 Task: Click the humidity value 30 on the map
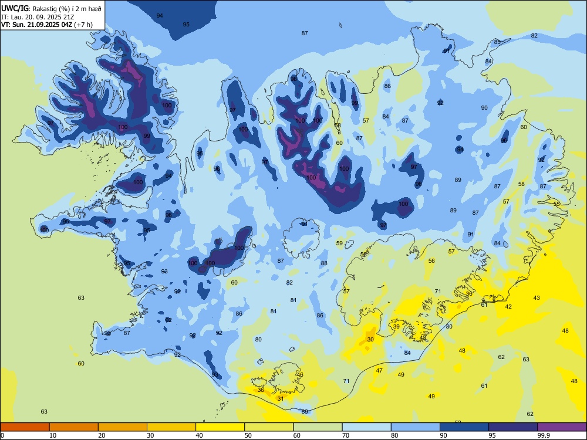tap(370, 339)
